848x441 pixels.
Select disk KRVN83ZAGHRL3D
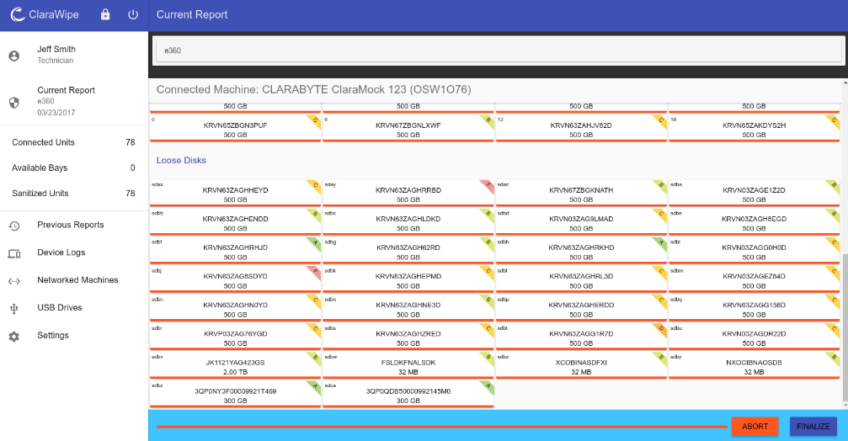point(581,280)
